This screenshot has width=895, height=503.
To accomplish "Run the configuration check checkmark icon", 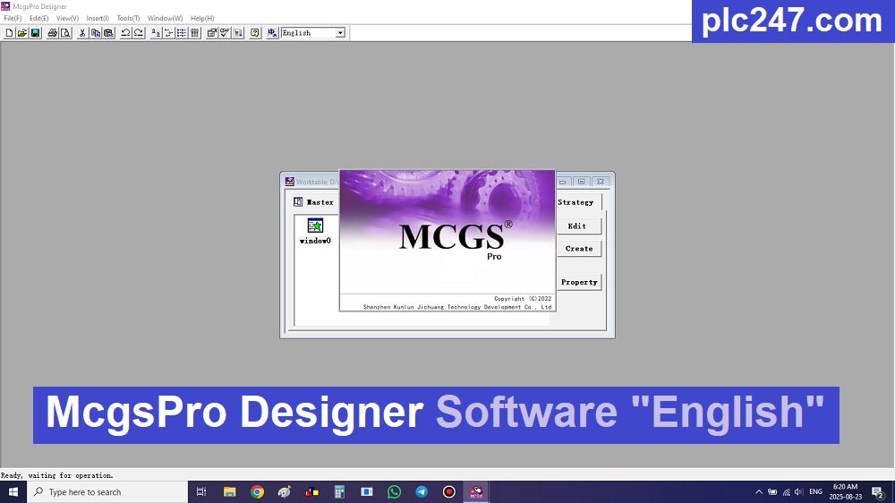I will [x=225, y=33].
